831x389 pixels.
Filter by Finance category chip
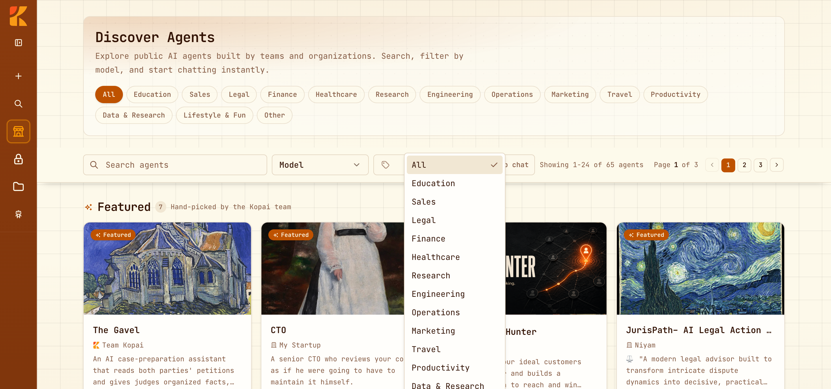(282, 94)
